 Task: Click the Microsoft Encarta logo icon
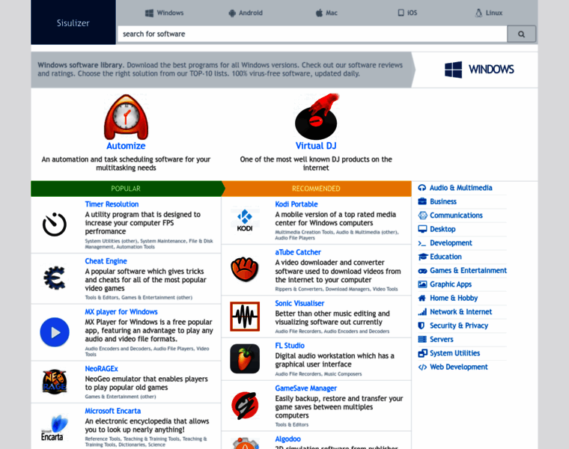tap(55, 427)
